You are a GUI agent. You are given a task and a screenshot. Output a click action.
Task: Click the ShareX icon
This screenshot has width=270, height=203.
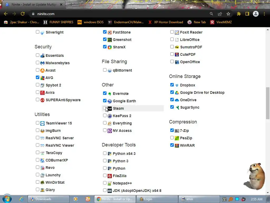coord(109,47)
